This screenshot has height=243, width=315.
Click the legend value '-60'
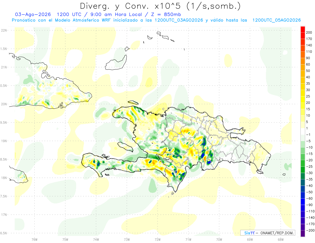coord(309,198)
